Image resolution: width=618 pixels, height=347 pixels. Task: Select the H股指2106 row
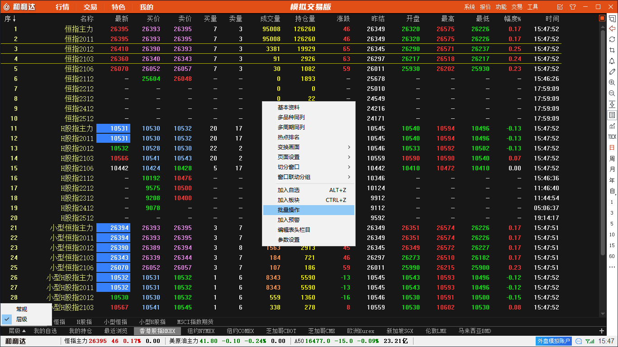pos(280,168)
